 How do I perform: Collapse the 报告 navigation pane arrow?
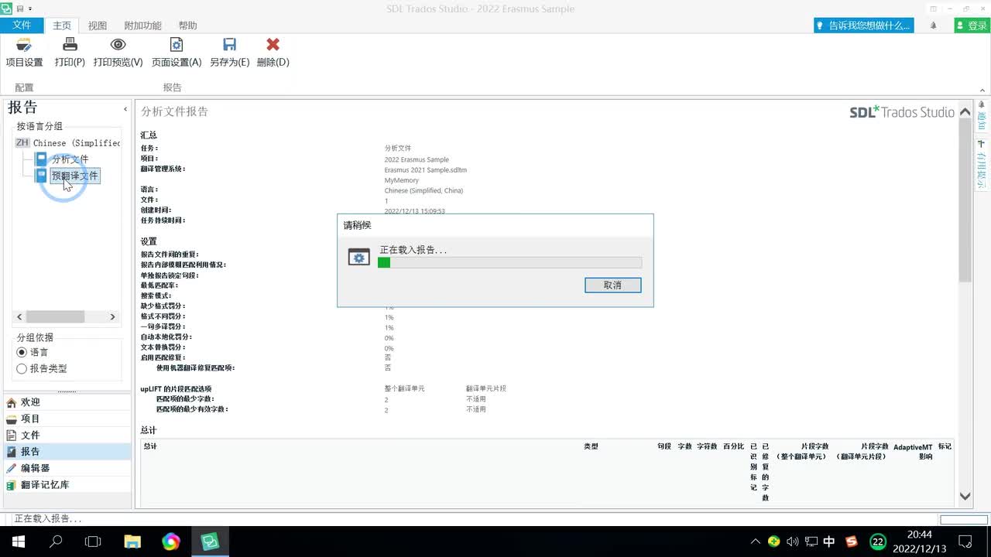(125, 109)
